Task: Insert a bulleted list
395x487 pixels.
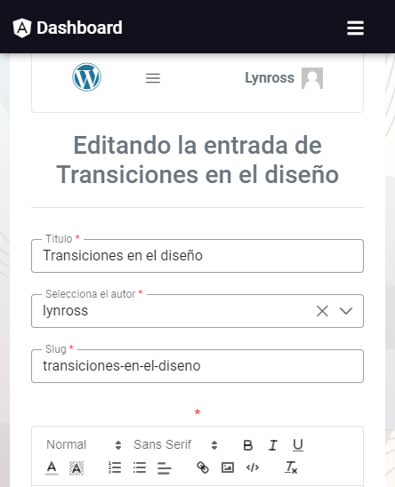Action: (x=140, y=467)
